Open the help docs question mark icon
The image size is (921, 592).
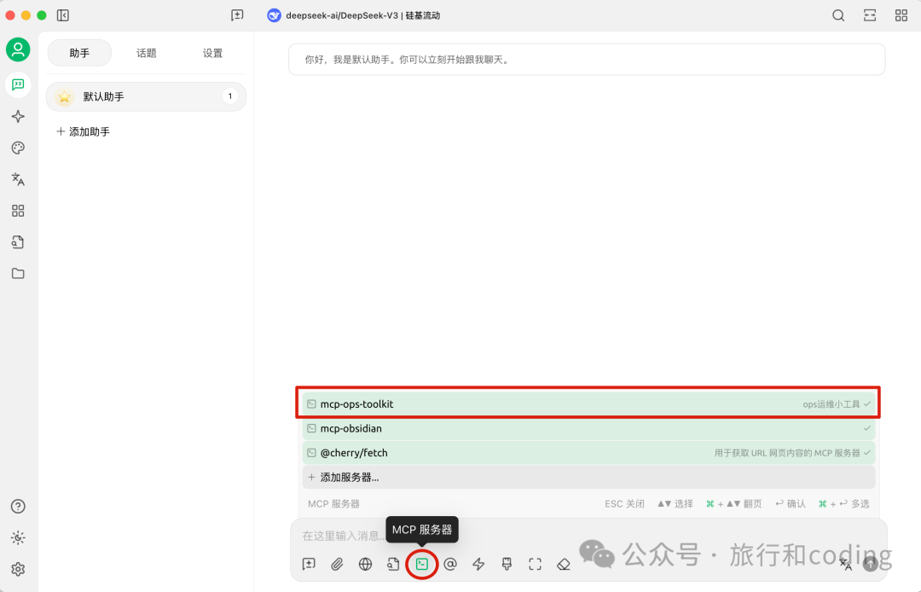click(18, 506)
